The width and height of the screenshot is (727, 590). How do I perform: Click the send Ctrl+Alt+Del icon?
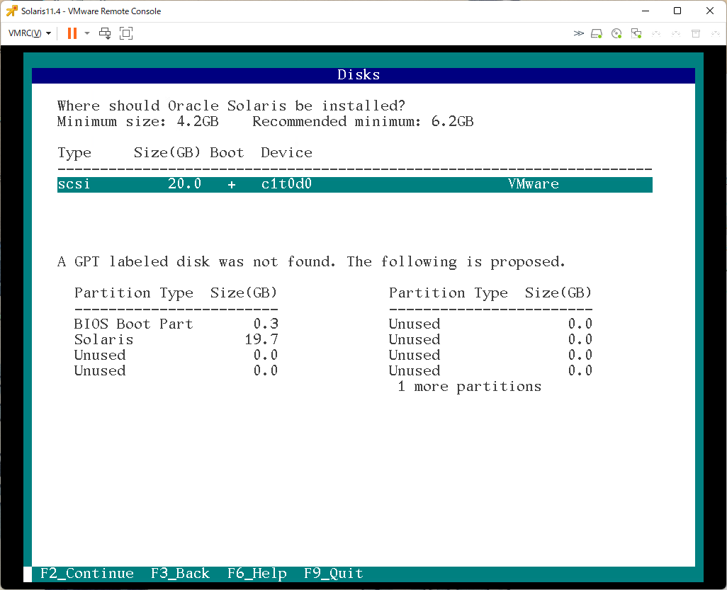click(x=106, y=33)
